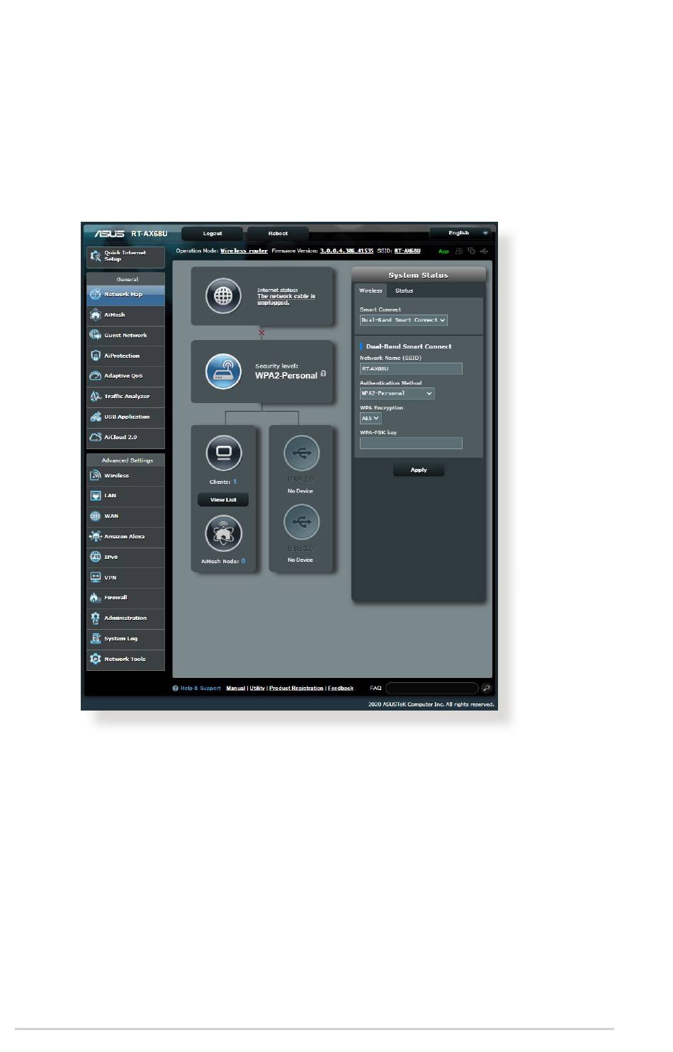
Task: Click the FAQ search input box
Action: pos(432,689)
